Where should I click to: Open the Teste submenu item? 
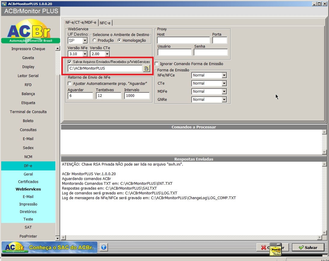(x=28, y=219)
